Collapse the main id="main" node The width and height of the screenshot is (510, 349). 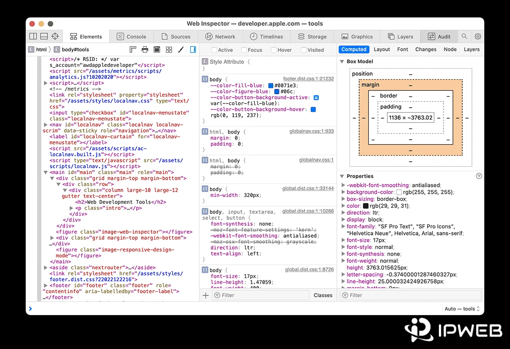[x=45, y=172]
